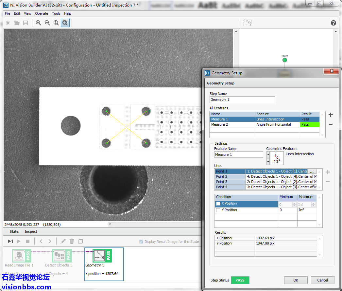Click the Step Name input field
Image resolution: width=342 pixels, height=291 pixels.
(242, 100)
